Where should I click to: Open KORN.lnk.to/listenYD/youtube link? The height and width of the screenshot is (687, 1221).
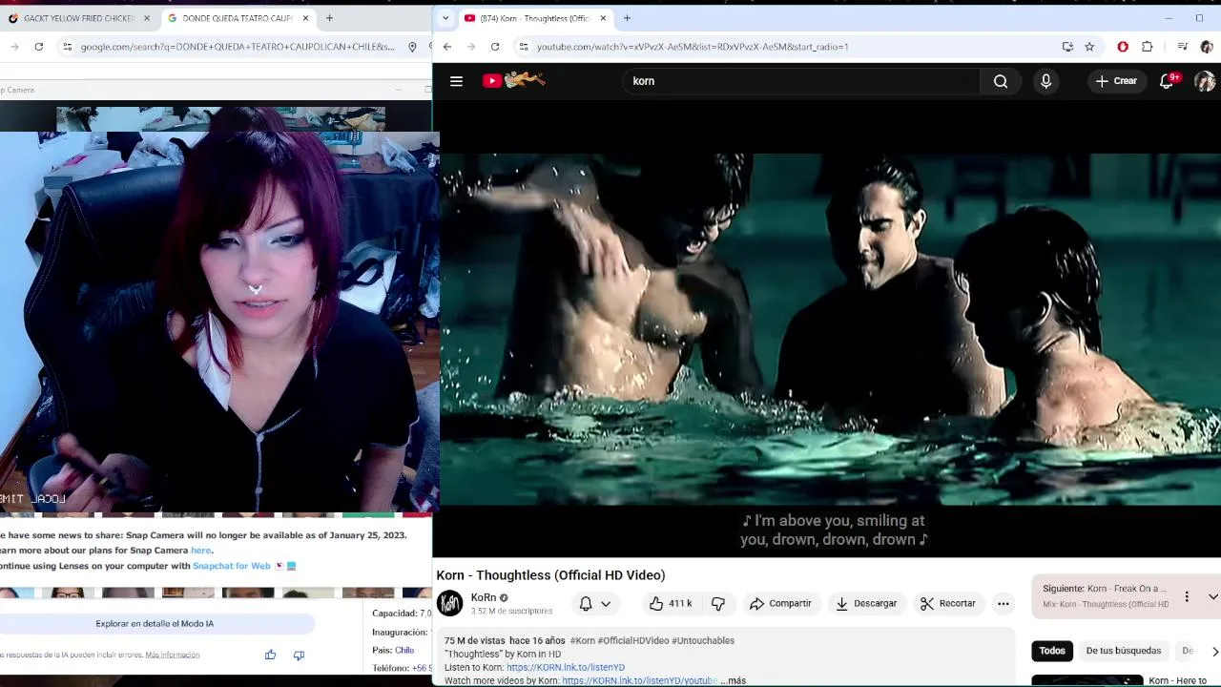tap(639, 680)
